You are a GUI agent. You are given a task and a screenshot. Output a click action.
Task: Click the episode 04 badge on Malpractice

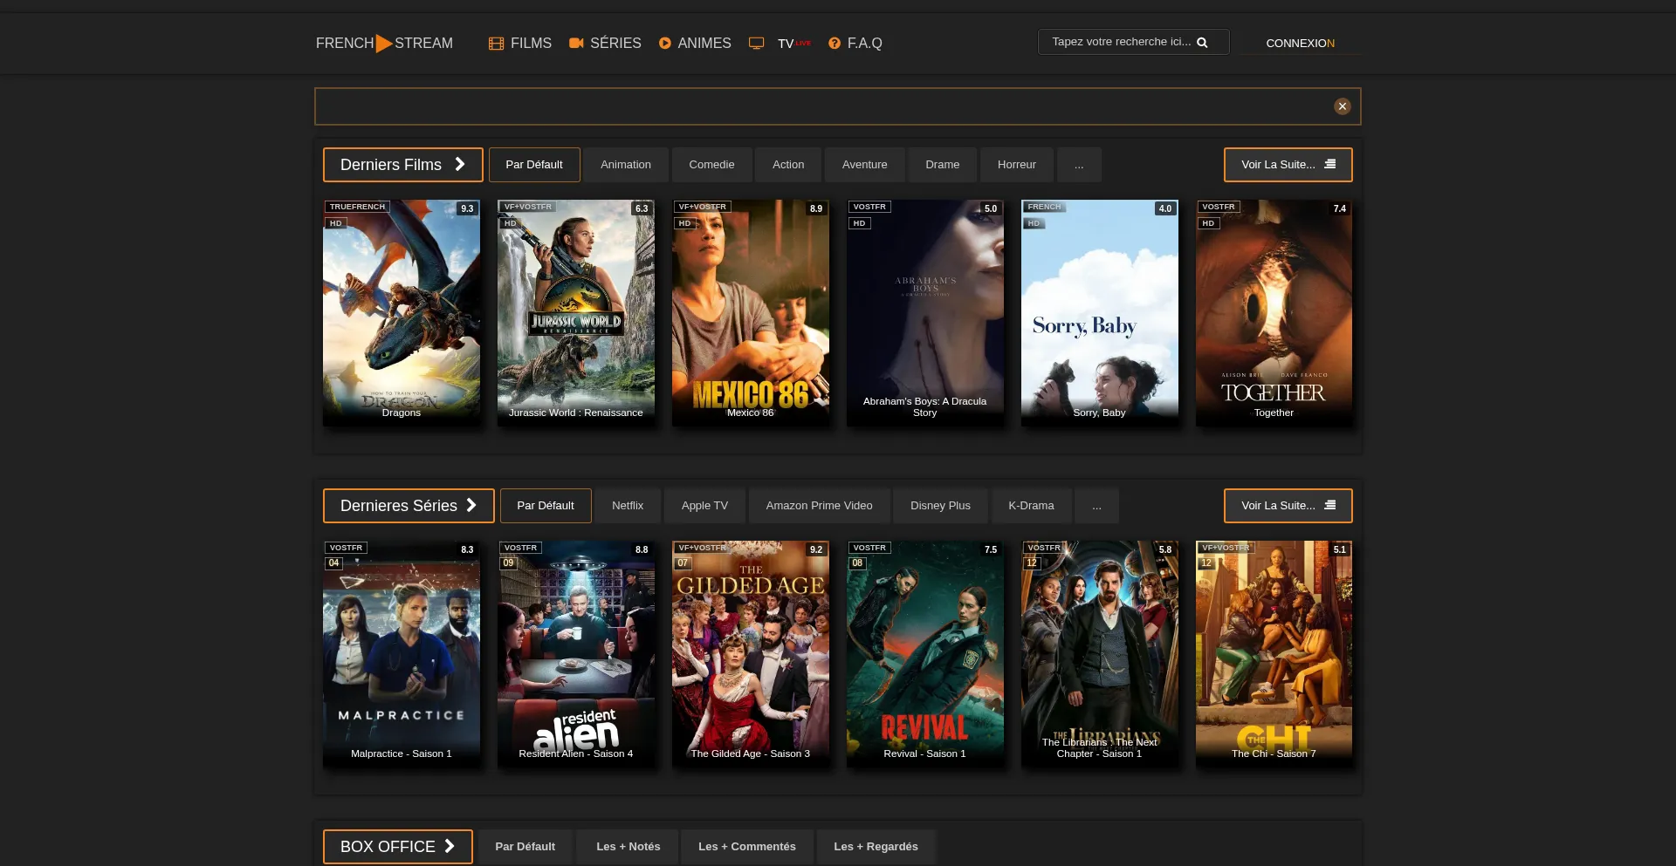pos(333,563)
